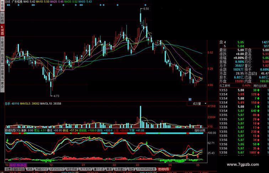Open the 同行业比较 link
The image size is (269, 173).
point(260,86)
